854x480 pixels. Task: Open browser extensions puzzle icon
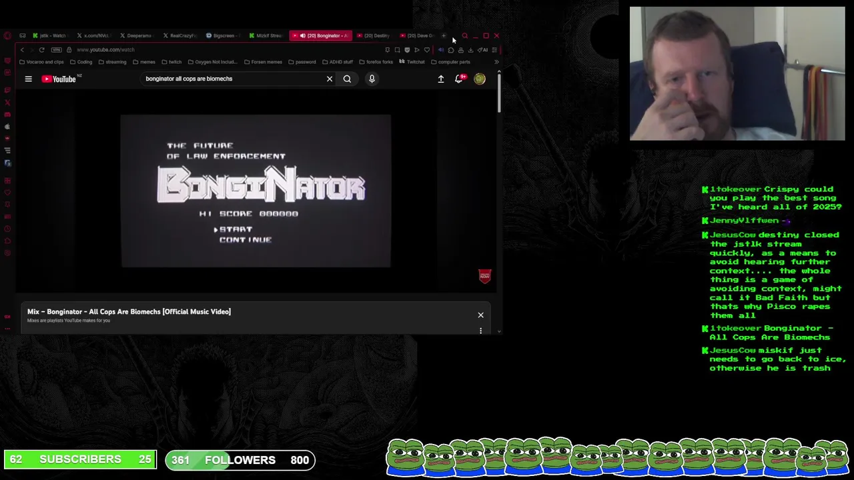451,50
